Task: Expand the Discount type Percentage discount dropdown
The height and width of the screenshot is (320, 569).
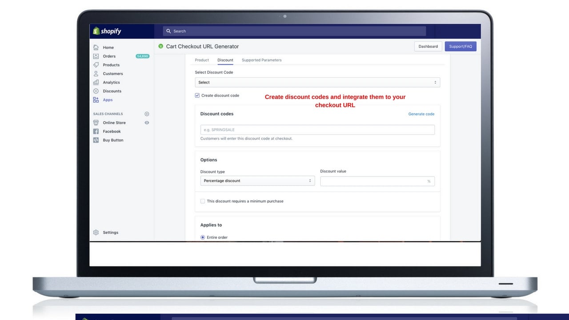Action: coord(257,181)
